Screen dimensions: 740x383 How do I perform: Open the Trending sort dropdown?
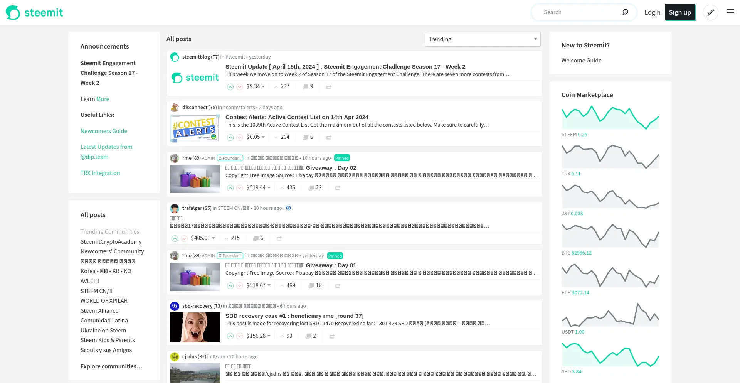pyautogui.click(x=483, y=39)
